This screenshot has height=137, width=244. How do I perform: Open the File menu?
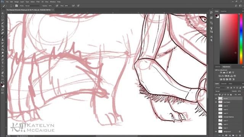[x=7, y=2]
